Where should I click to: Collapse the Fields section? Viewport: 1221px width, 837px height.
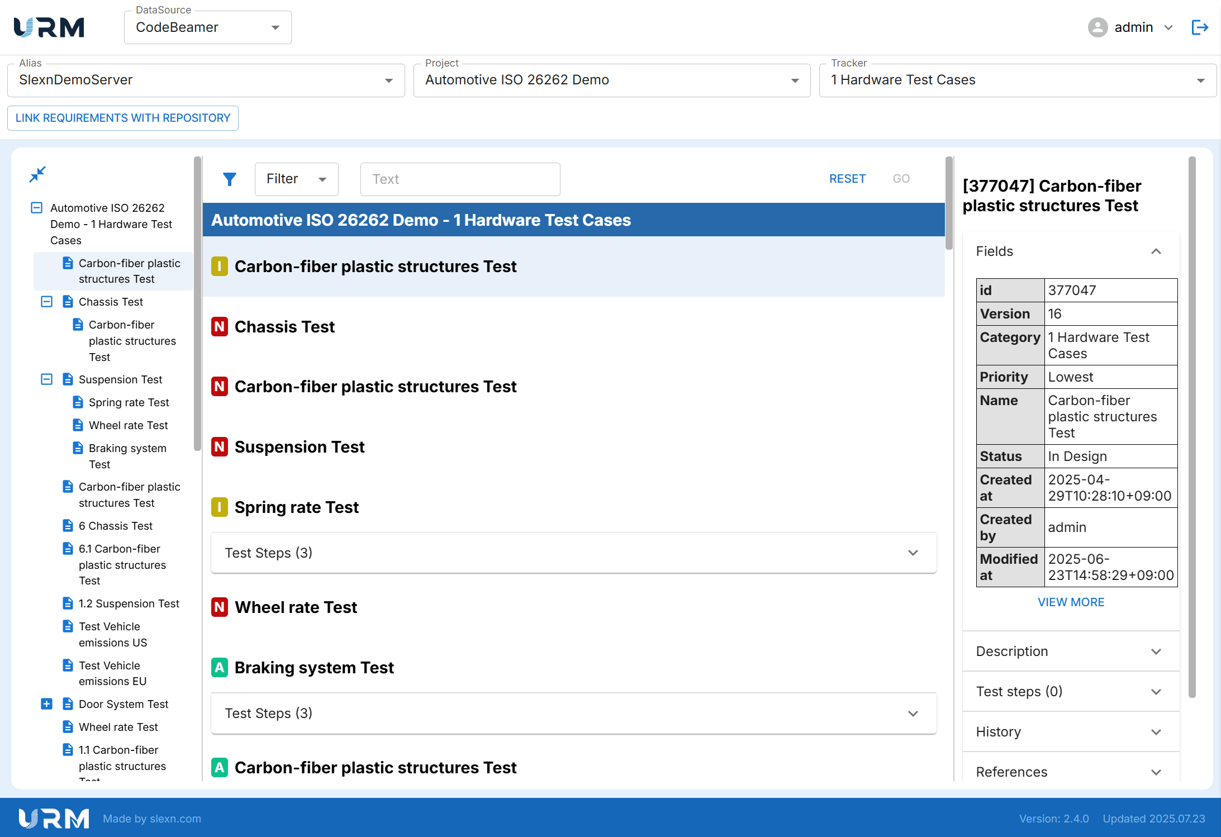point(1071,251)
